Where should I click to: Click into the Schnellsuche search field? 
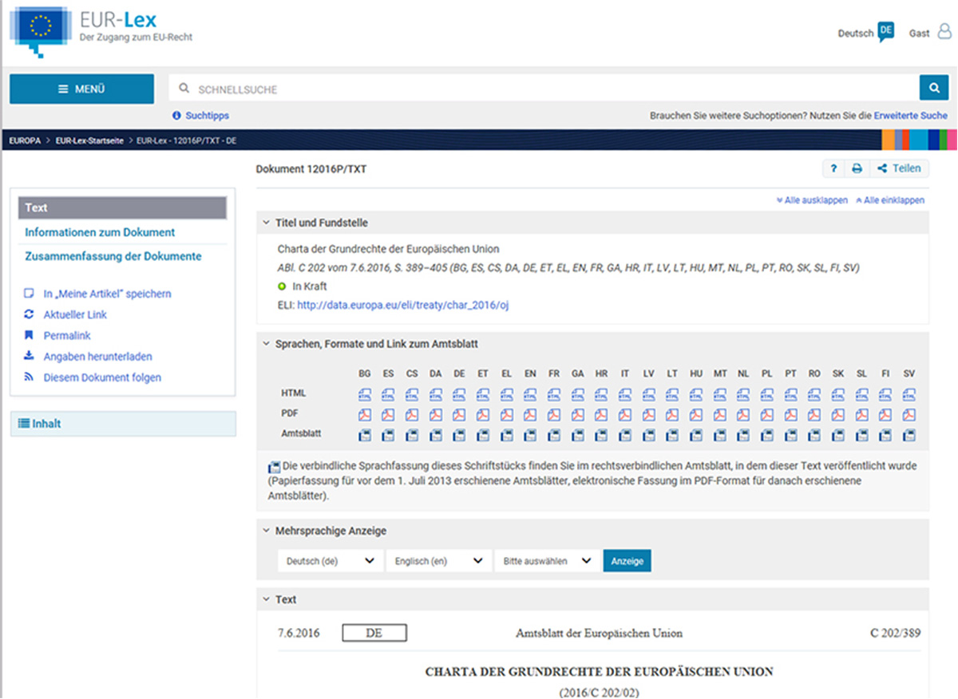tap(543, 89)
